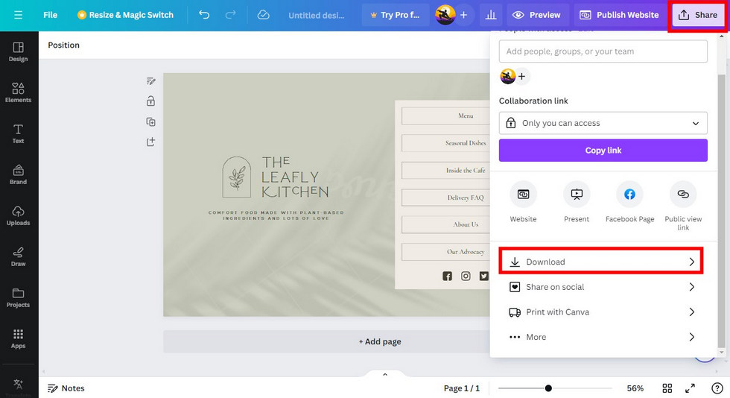Open Resize & Magic Switch
This screenshot has width=730, height=398.
126,15
